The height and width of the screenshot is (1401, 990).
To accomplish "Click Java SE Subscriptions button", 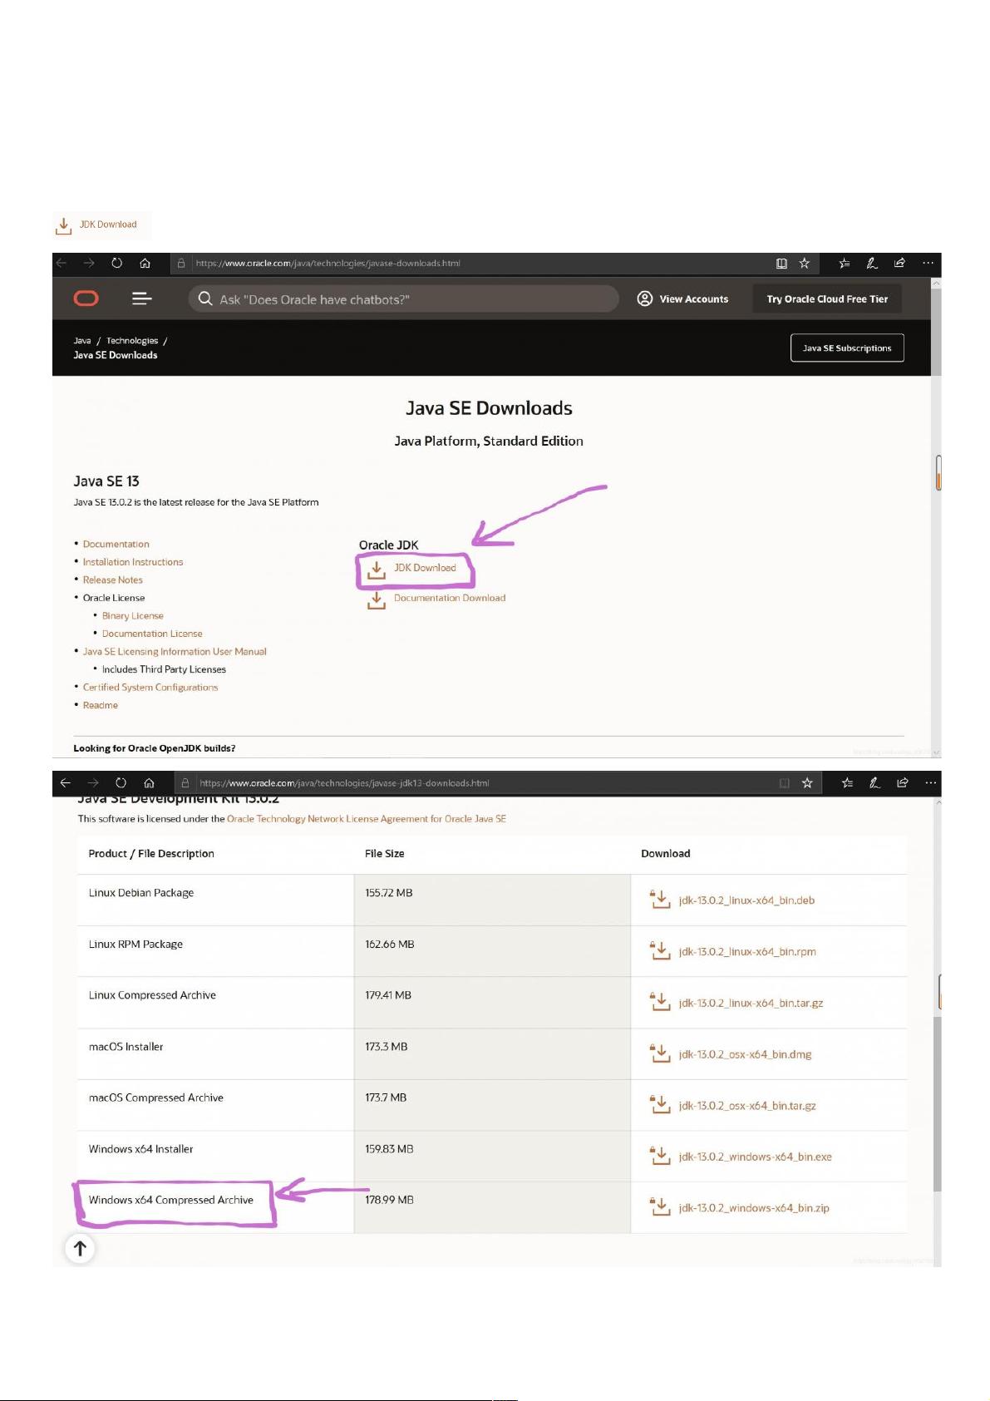I will 846,348.
